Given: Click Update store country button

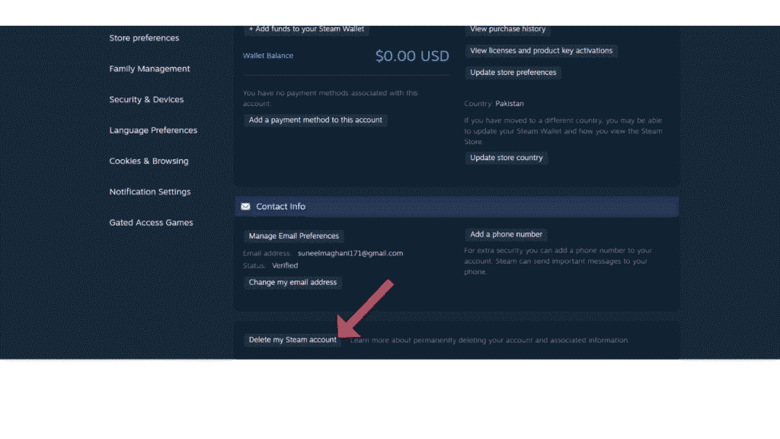Looking at the screenshot, I should (x=507, y=158).
